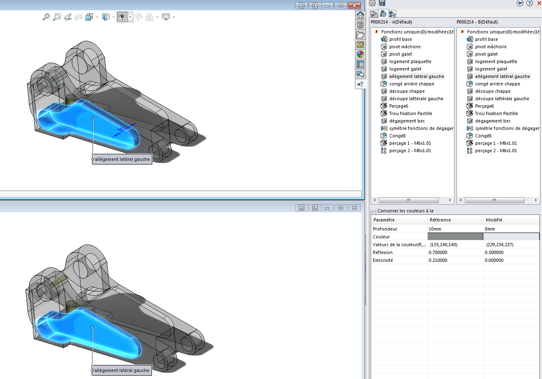
Task: Select découpe lattérale gauche in tree A
Action: [x=416, y=99]
